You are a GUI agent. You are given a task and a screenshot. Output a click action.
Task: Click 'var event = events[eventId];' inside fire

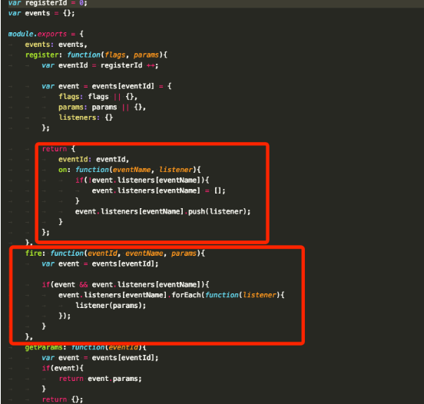100,264
